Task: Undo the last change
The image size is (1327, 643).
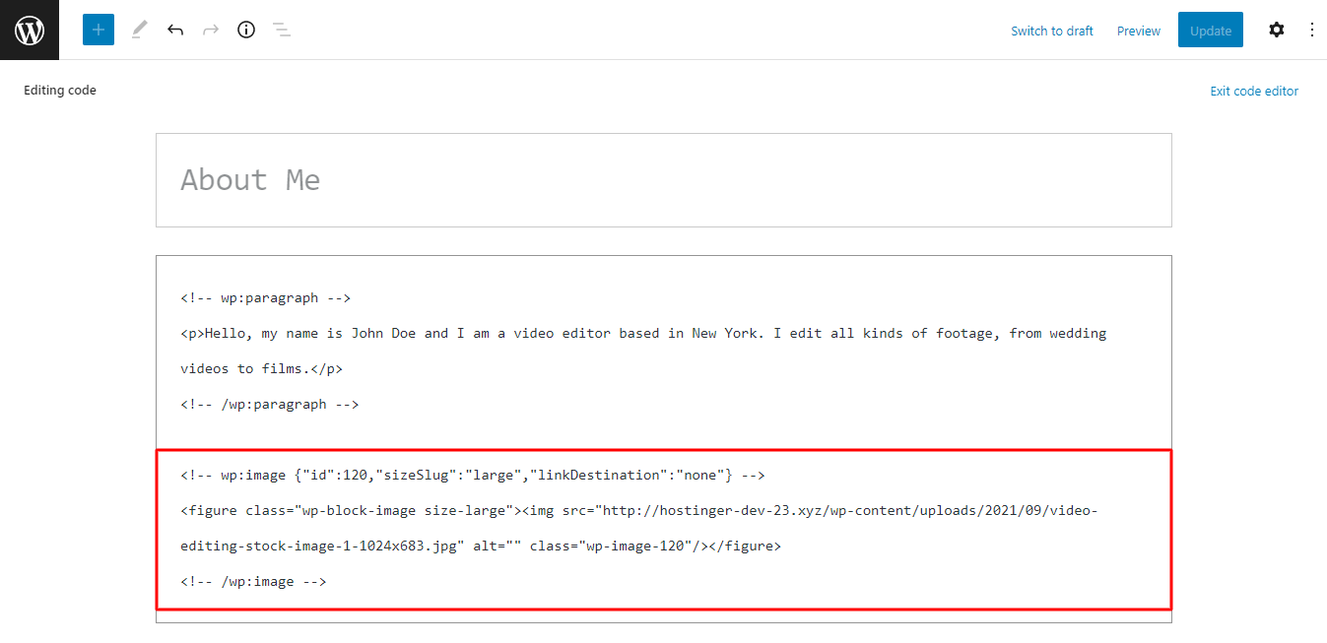Action: click(174, 30)
